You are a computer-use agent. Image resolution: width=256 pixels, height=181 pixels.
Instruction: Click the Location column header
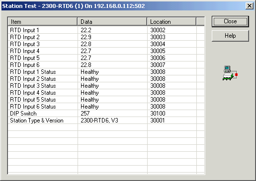(x=171, y=22)
